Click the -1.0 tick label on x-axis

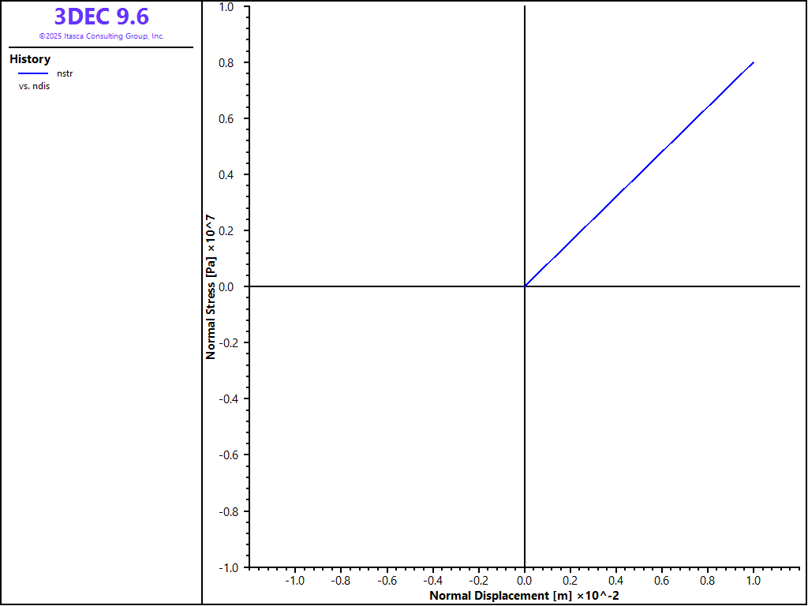294,580
